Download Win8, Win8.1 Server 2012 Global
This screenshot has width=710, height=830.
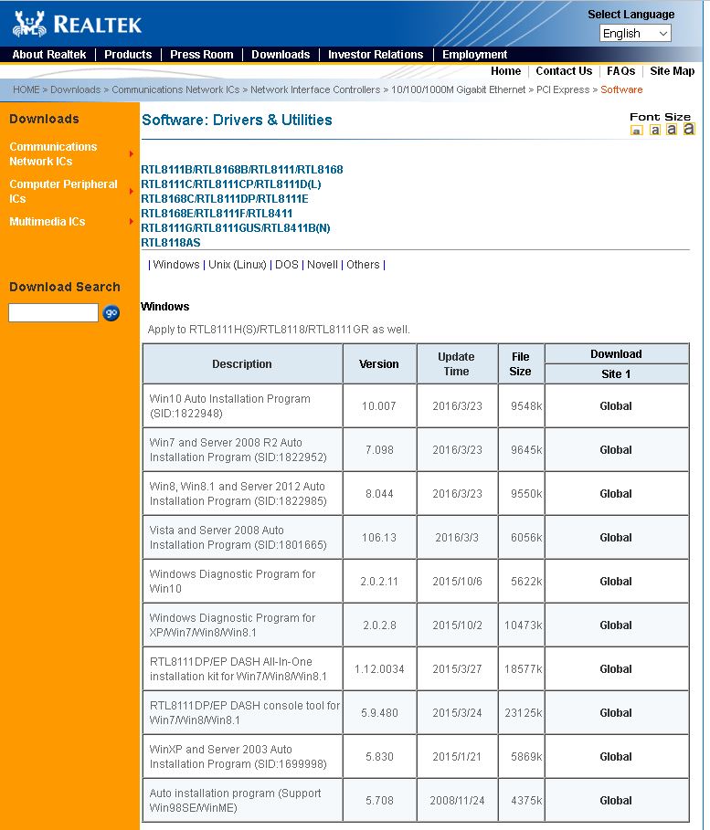tap(616, 494)
